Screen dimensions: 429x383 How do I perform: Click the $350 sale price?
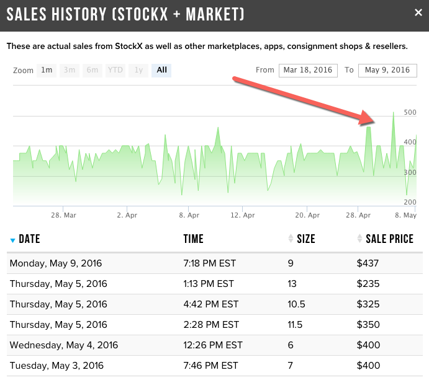click(x=368, y=325)
